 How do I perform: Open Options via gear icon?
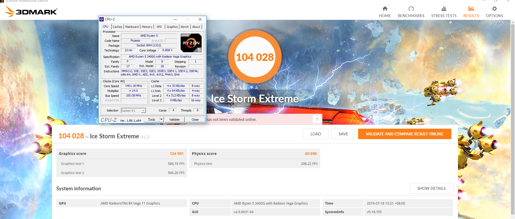tap(494, 9)
